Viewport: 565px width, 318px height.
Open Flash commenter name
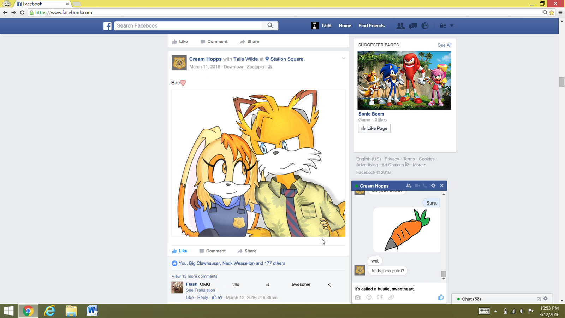coord(192,284)
